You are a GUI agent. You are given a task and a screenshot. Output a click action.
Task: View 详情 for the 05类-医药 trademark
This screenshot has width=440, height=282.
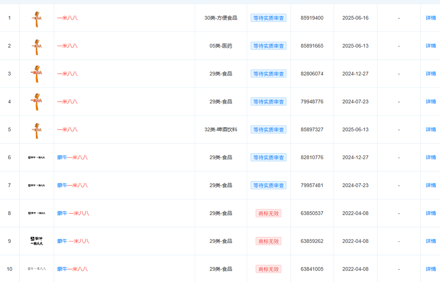tap(430, 46)
